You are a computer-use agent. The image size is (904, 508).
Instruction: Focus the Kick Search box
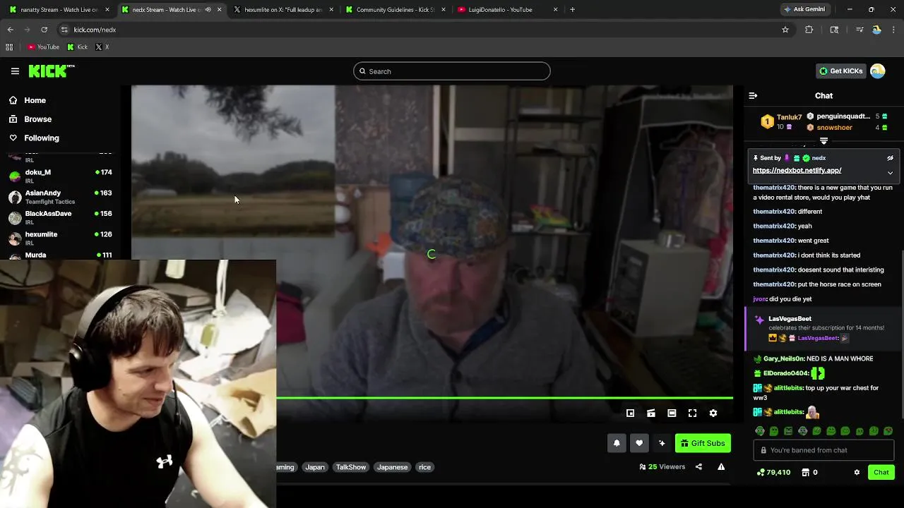pos(452,71)
